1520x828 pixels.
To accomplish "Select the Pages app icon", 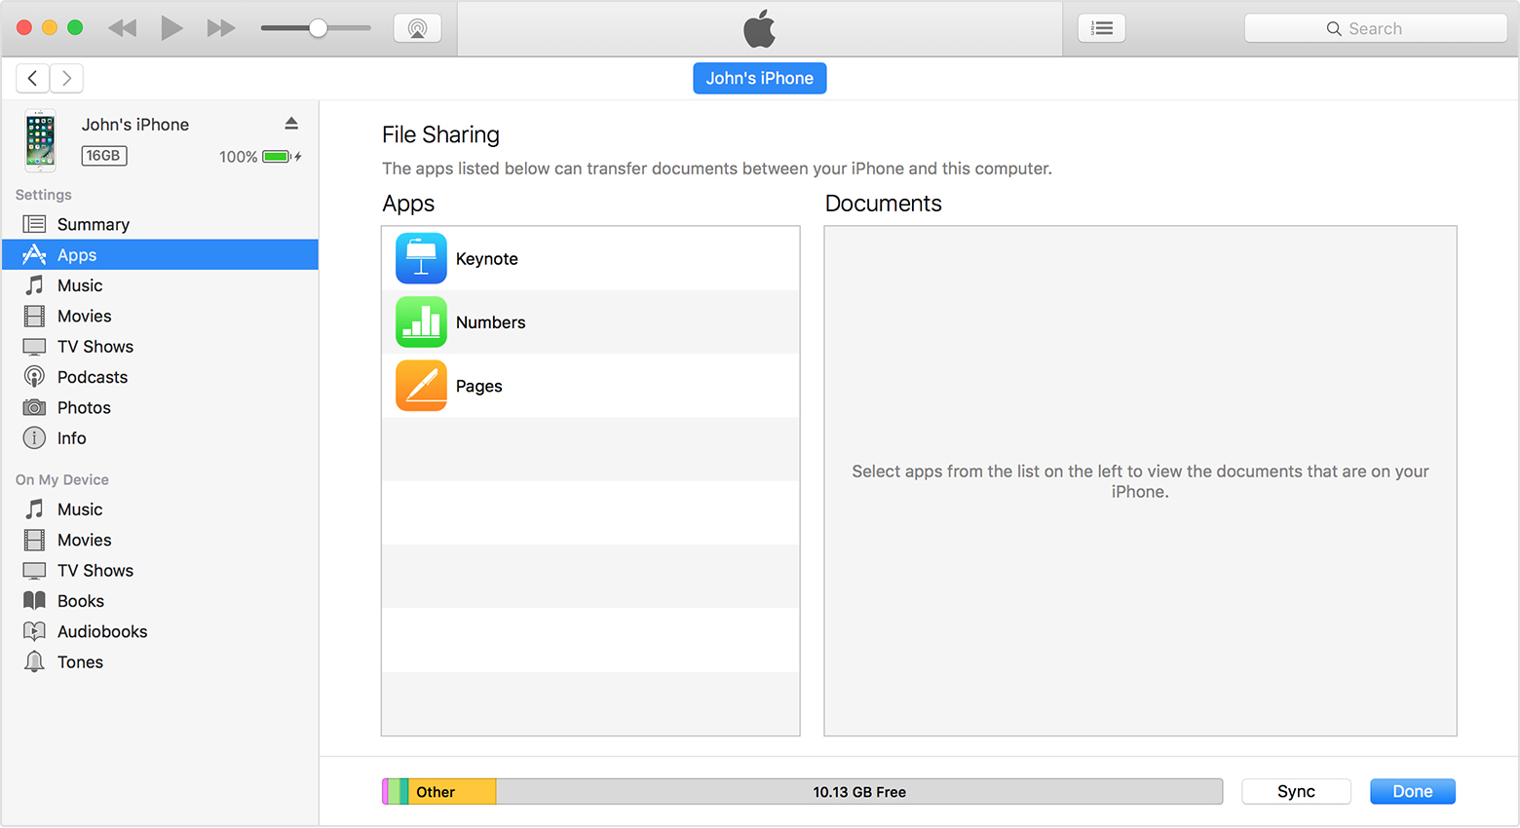I will point(421,386).
